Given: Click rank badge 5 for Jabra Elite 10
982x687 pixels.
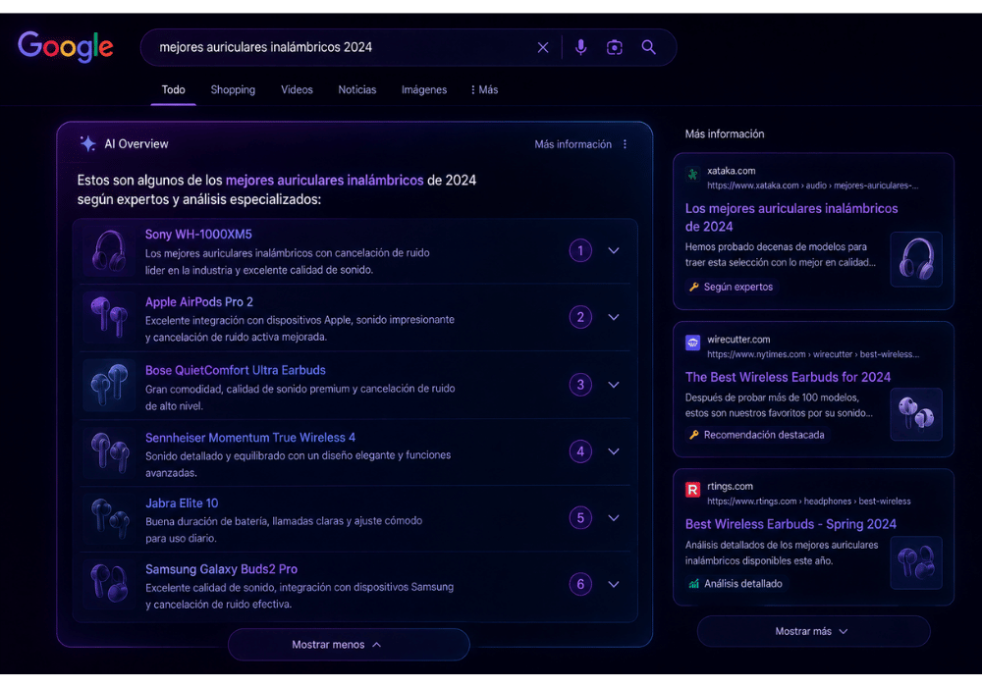Looking at the screenshot, I should click(580, 518).
